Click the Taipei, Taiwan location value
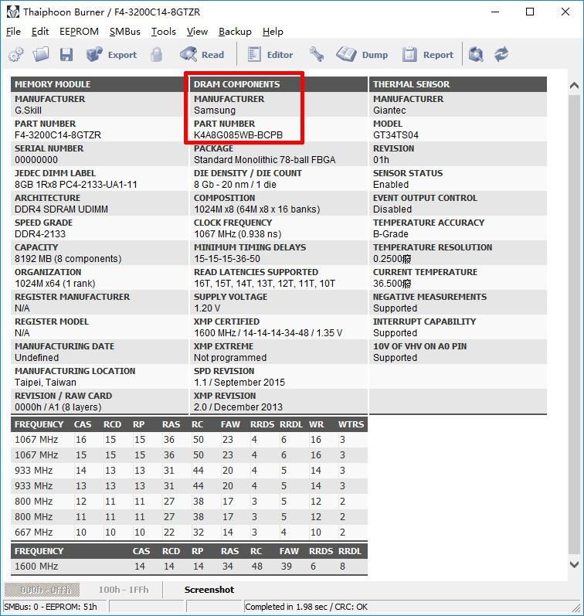The width and height of the screenshot is (584, 616). tap(45, 383)
